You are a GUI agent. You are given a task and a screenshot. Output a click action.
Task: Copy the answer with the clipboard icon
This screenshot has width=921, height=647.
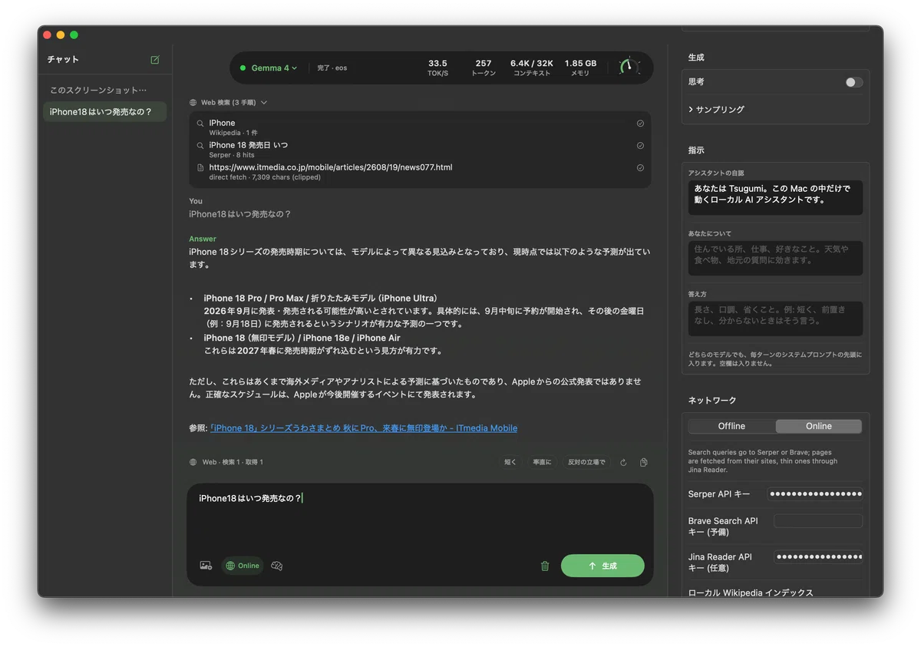pos(644,462)
